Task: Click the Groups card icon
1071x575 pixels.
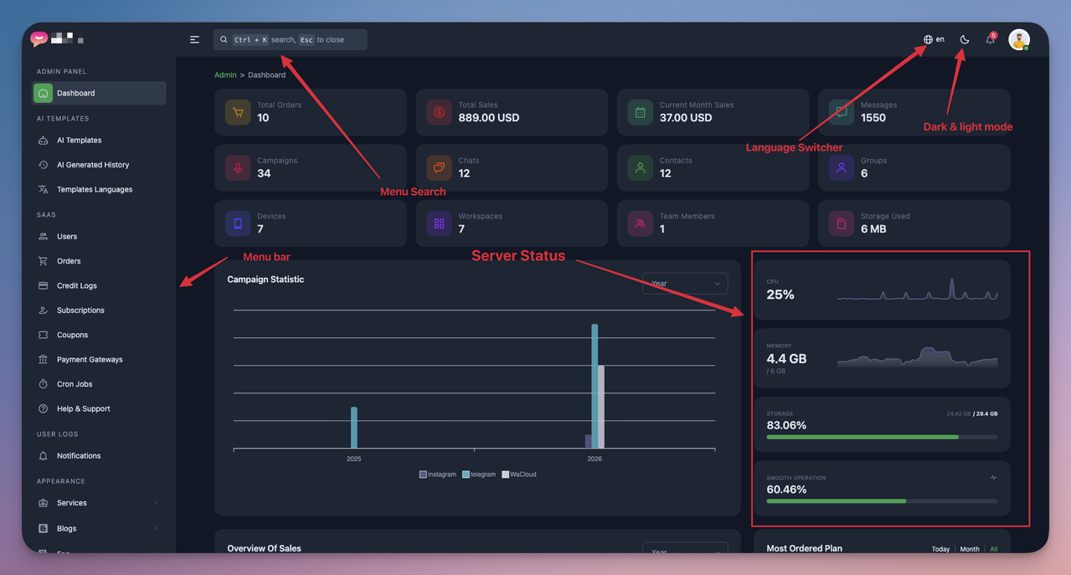Action: coord(841,167)
